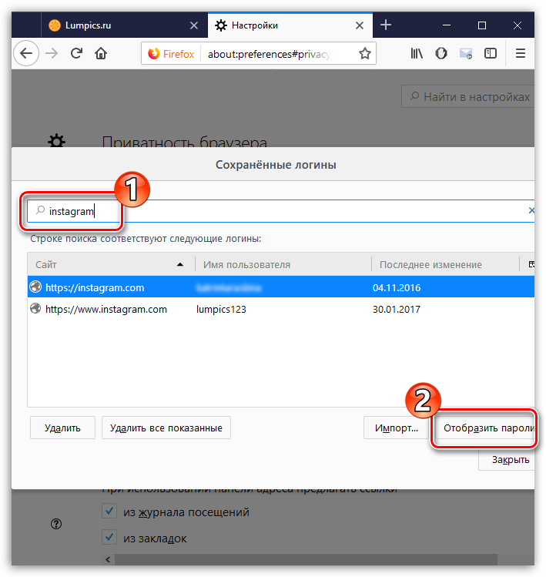The height and width of the screenshot is (577, 546).
Task: Open the Firefox hamburger menu
Action: point(521,54)
